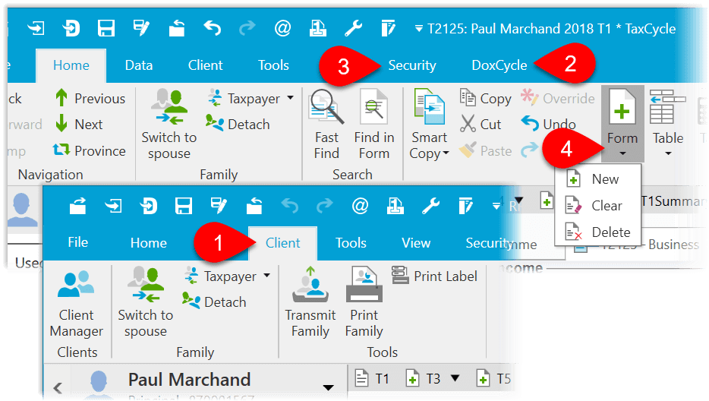This screenshot has height=401, width=709.
Task: Open the Form dropdown button
Action: (622, 124)
